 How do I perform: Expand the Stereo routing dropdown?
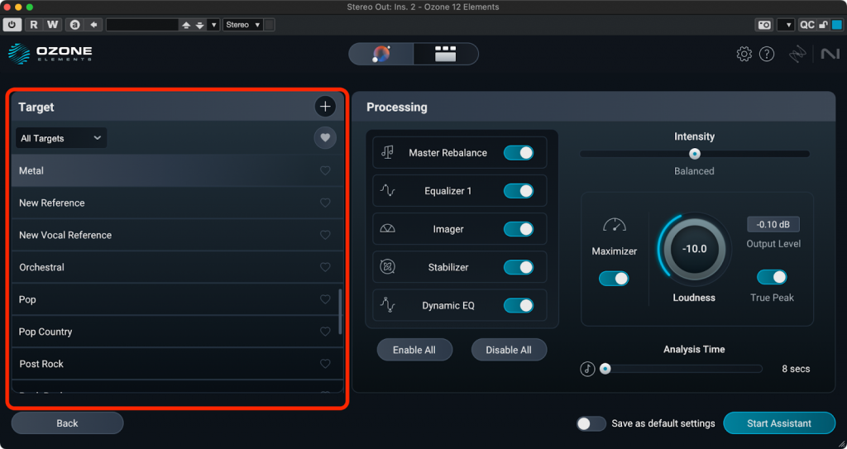(x=243, y=25)
